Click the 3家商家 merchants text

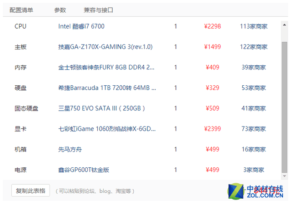[x=254, y=170]
